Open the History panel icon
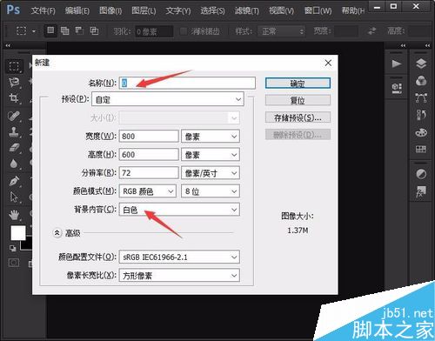Image resolution: width=435 pixels, height=341 pixels. (421, 115)
